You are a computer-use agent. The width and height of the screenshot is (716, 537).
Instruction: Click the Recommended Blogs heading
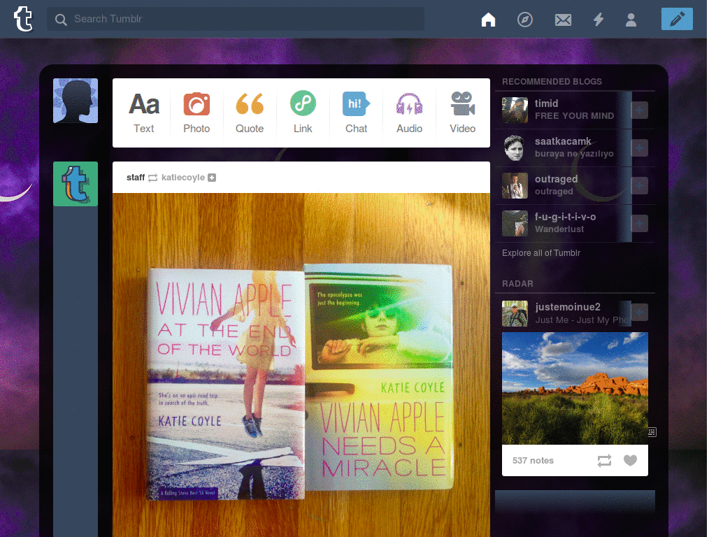click(x=552, y=82)
